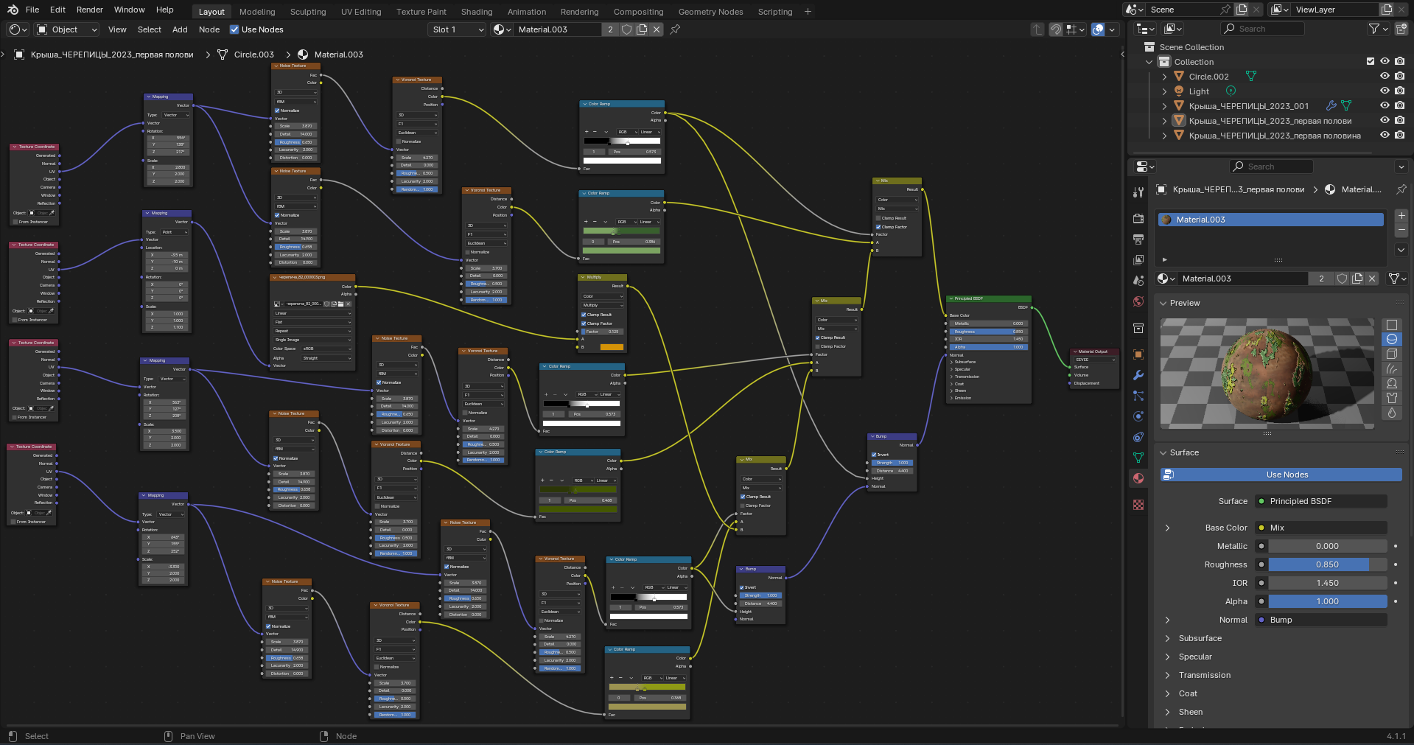The width and height of the screenshot is (1414, 745).
Task: Add a new workspace tab
Action: [x=808, y=12]
